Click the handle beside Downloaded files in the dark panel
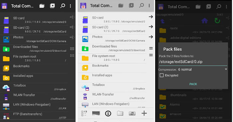 pos(72,49)
